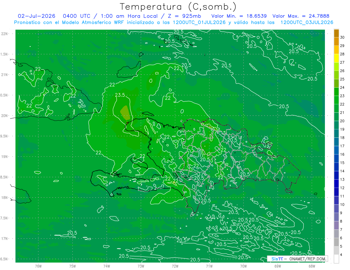Select the Z = 925mb pressure level text
The height and width of the screenshot is (270, 350).
click(183, 16)
